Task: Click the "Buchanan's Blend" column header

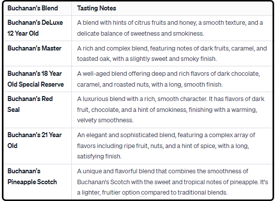Action: coord(33,8)
